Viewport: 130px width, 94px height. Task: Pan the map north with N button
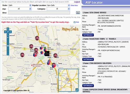click(x=8, y=29)
